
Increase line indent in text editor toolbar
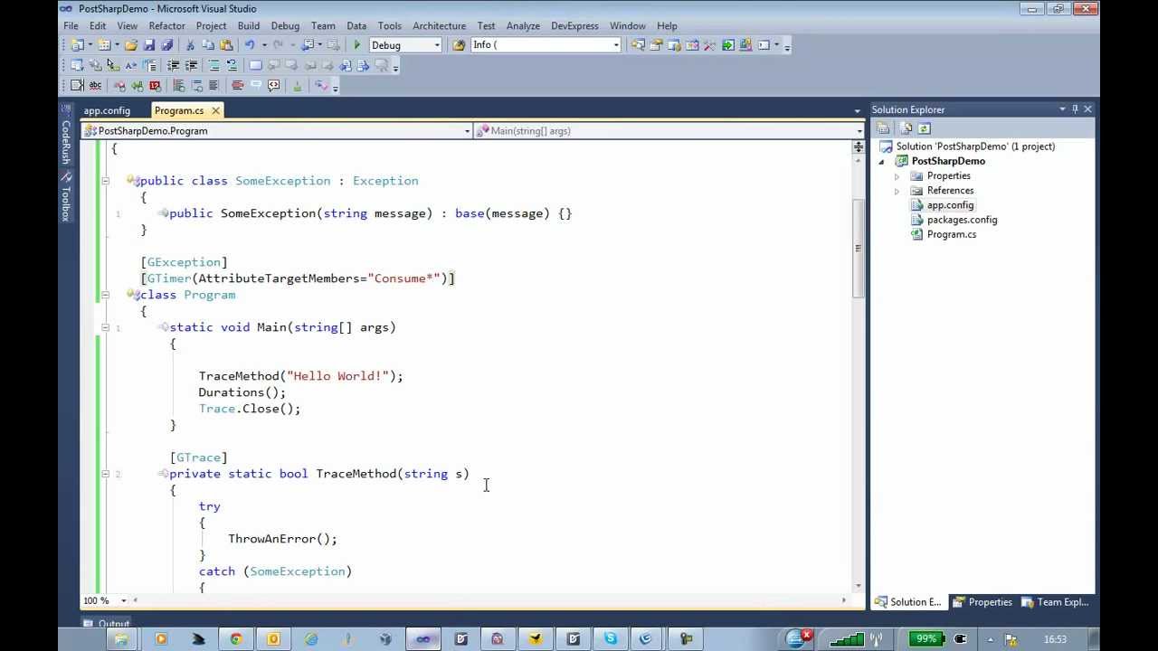(191, 65)
